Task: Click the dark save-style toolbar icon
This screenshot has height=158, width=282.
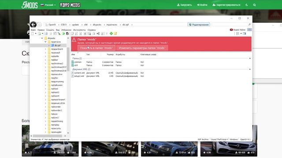Action: coord(67,33)
